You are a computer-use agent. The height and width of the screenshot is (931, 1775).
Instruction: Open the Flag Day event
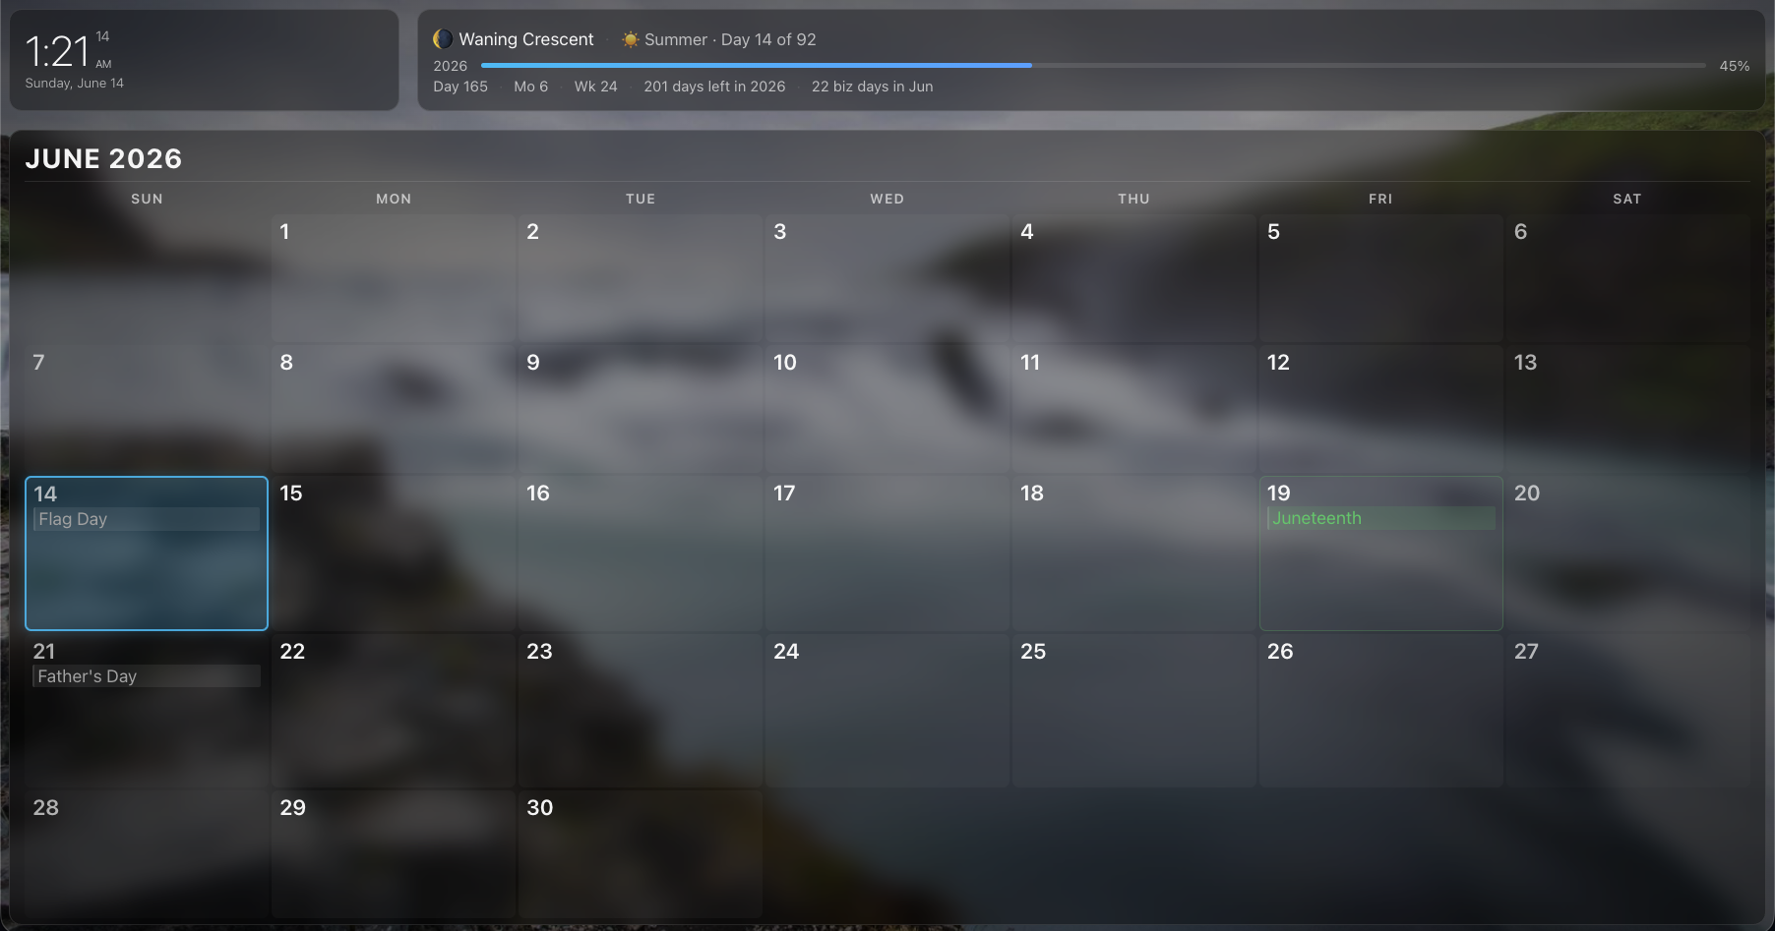click(147, 519)
